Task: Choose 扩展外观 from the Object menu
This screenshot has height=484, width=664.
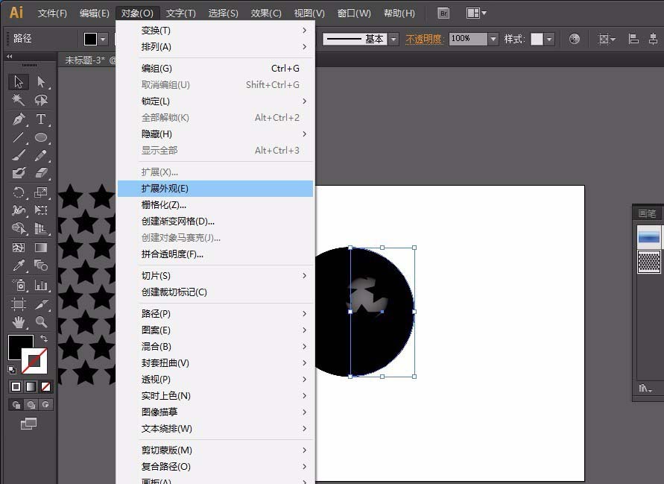Action: (x=216, y=189)
